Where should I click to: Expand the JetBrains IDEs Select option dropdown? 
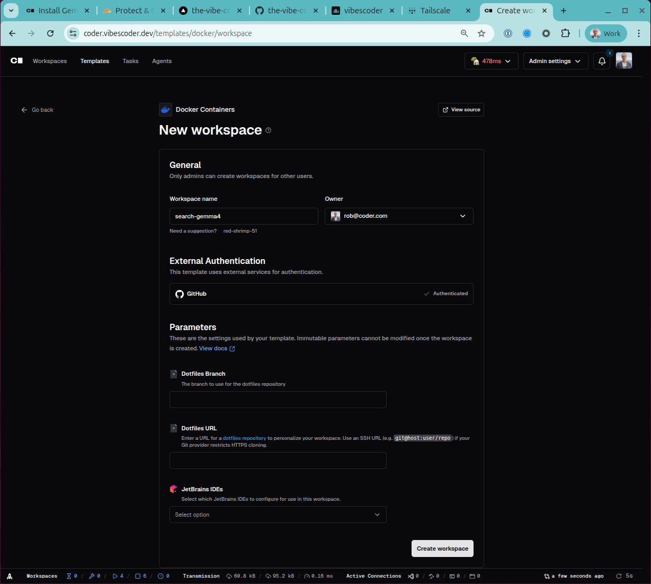click(x=278, y=515)
